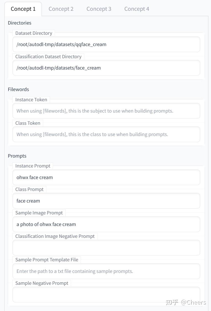Click the Sample Prompt Template File path box
This screenshot has height=311, width=211.
pos(106,271)
